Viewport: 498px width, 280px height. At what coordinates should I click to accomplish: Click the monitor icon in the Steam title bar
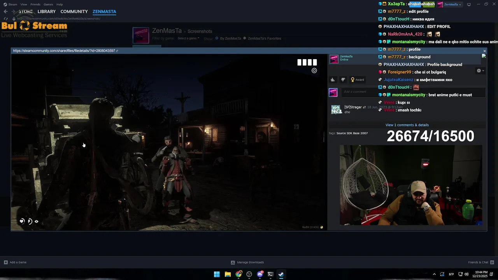[469, 4]
